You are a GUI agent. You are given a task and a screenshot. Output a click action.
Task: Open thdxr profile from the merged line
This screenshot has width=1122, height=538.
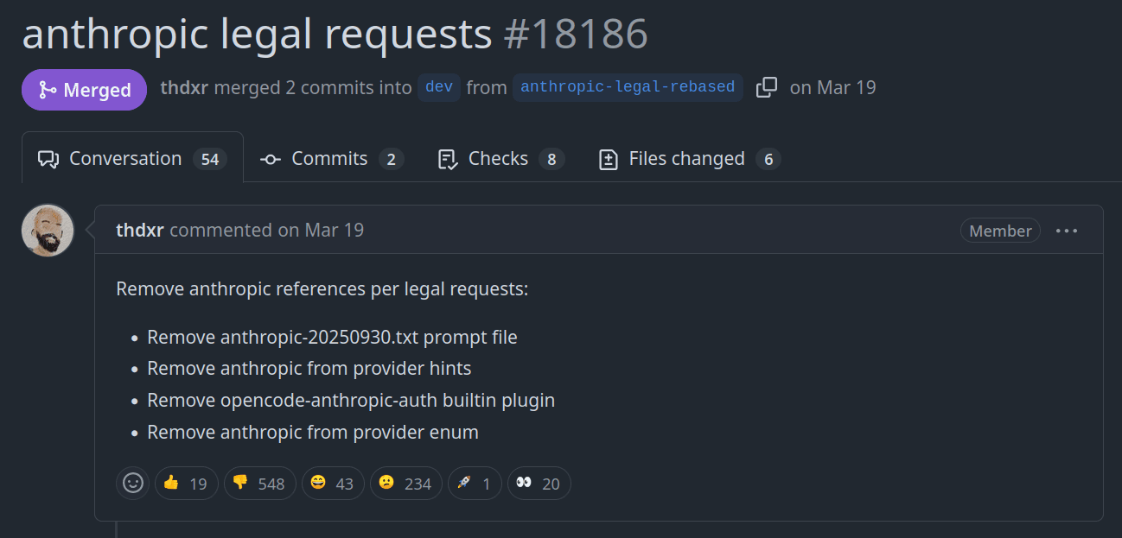pos(184,87)
